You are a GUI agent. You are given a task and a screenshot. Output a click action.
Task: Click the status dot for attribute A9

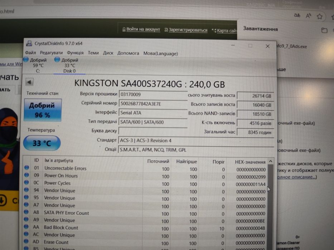click(26, 219)
